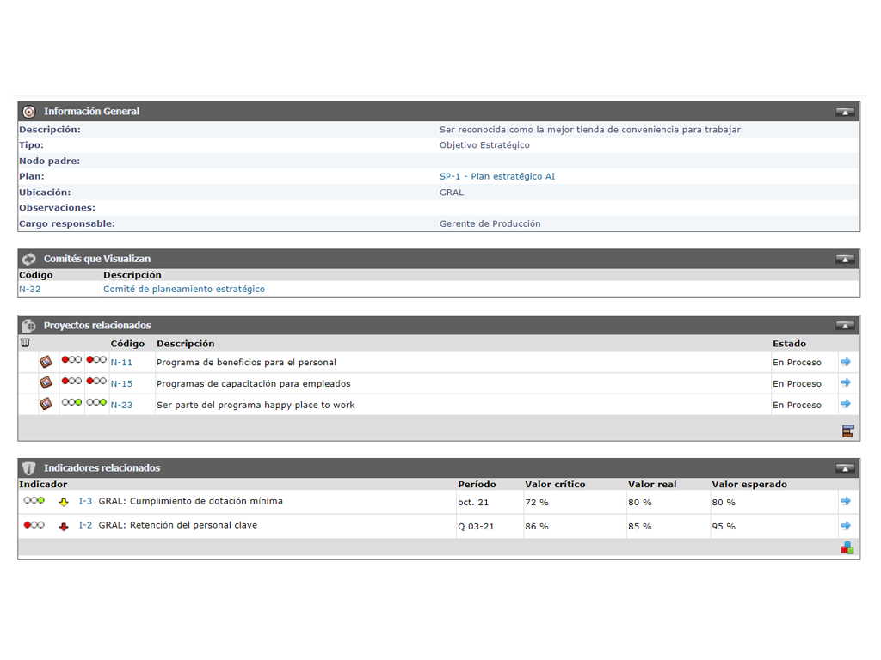Viewport: 881px width, 660px height.
Task: Open project code N-15
Action: (121, 384)
